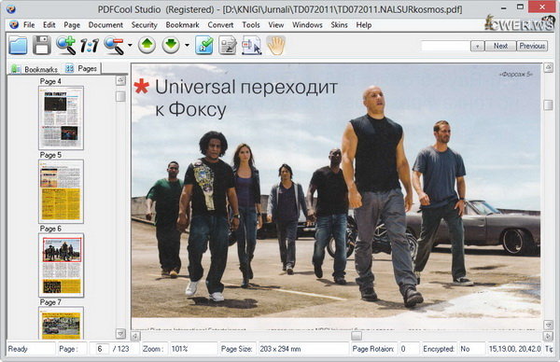Select the Page 7 thumbnail
560x362 pixels.
61,323
